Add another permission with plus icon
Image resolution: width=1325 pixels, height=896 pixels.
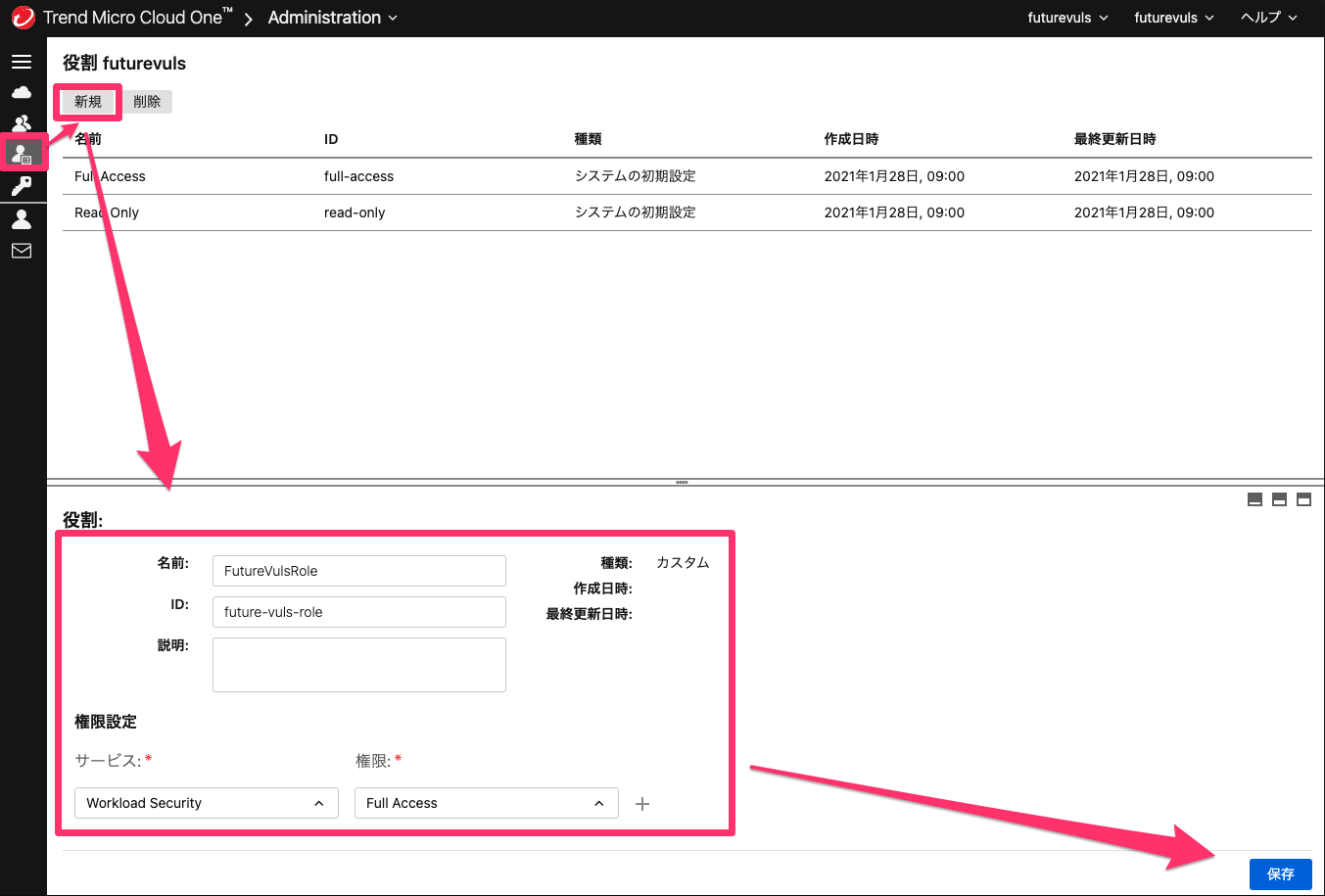click(642, 804)
